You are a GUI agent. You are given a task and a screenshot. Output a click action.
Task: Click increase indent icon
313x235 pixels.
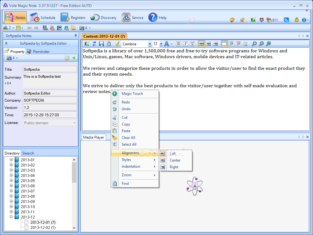[x=231, y=44]
